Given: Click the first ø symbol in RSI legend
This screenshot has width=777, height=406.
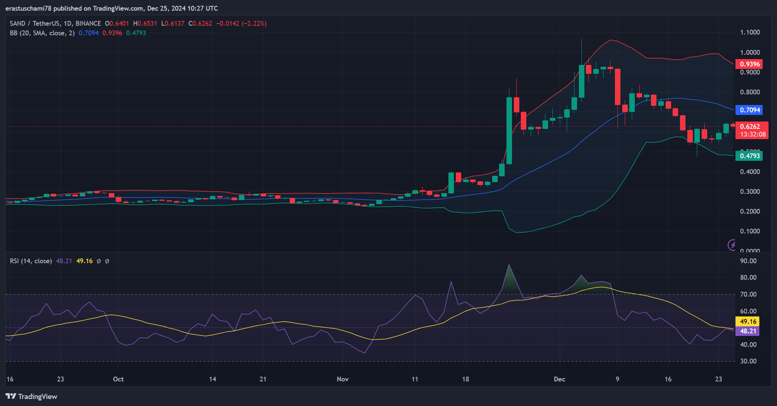Looking at the screenshot, I should pos(99,261).
